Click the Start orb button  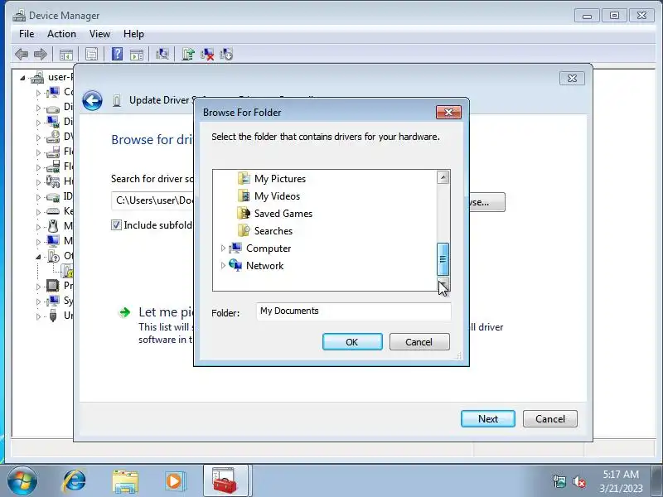tap(22, 481)
